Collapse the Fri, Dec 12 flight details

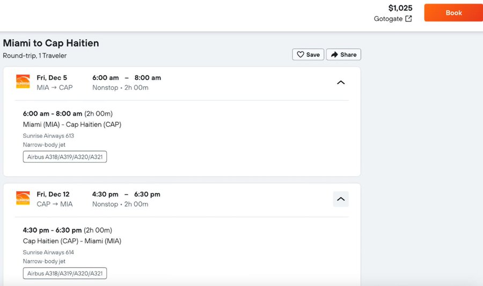pos(340,199)
